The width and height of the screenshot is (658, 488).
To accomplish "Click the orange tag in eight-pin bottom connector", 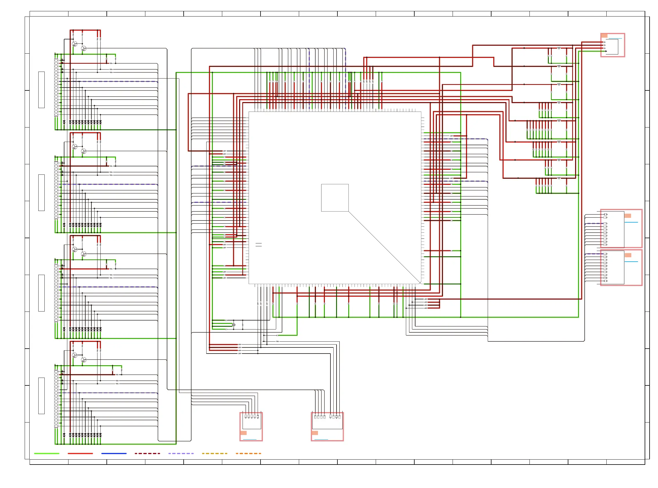I will coord(315,433).
